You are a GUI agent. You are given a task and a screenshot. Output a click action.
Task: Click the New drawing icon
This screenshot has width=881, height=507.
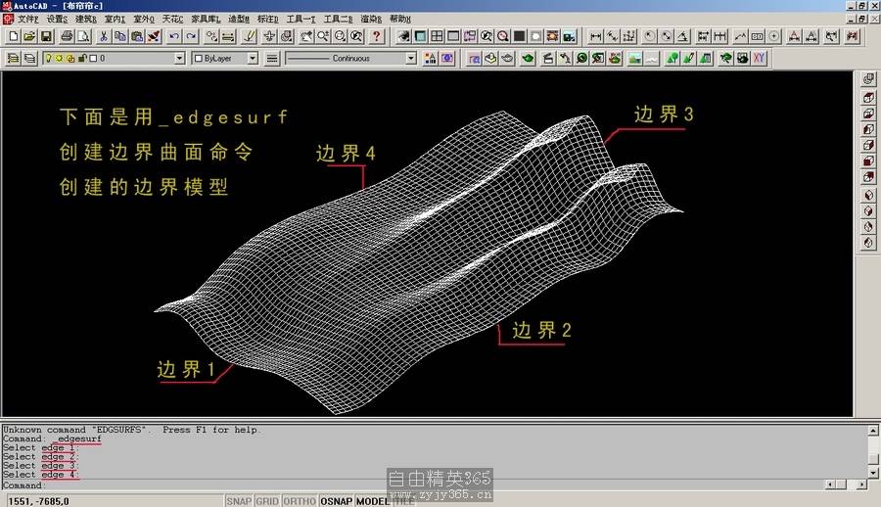[x=13, y=36]
